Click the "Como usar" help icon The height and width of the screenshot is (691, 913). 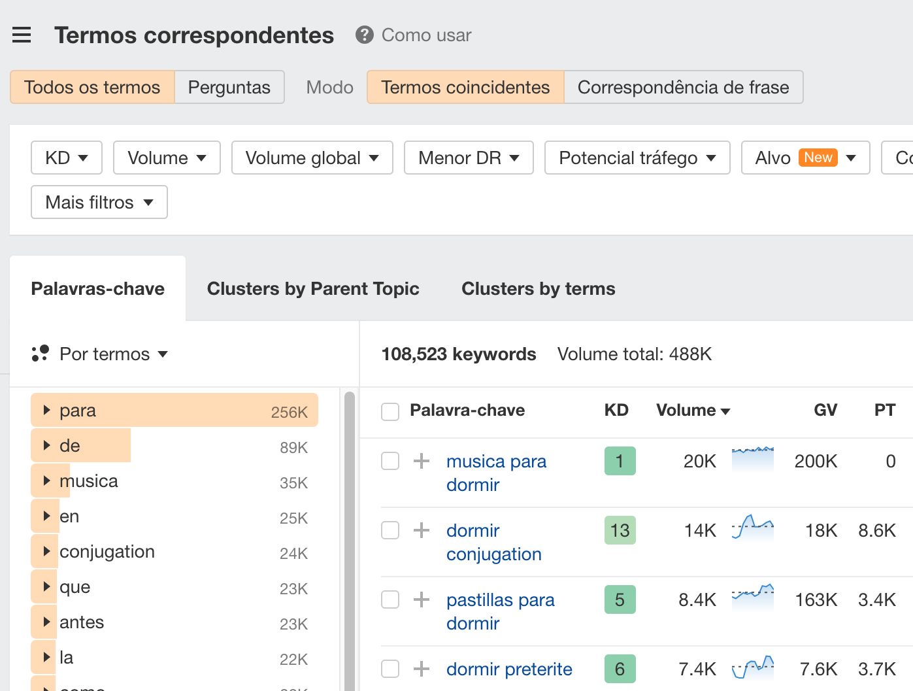(364, 35)
